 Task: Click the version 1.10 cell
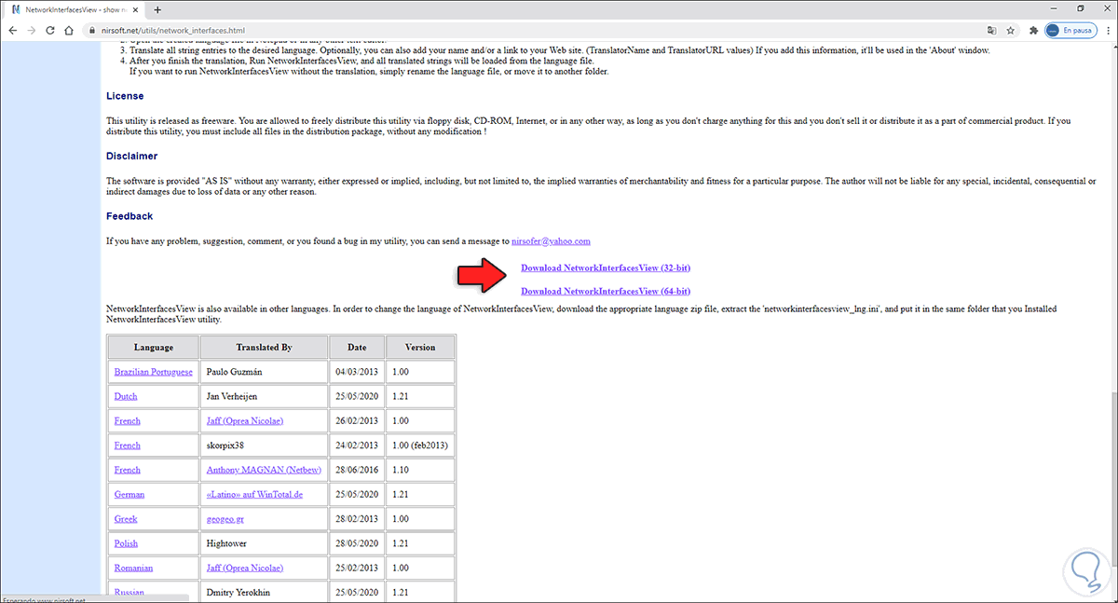(x=420, y=470)
